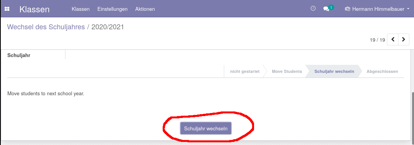Expand the Hermann Himmelbauer user dropdown

[x=377, y=9]
